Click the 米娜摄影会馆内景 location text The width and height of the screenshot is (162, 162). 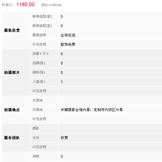75,110
